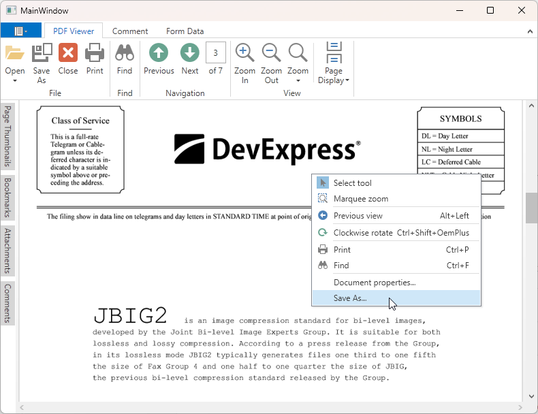Click the 'Class of Service' heading
This screenshot has height=414, width=538.
click(80, 121)
